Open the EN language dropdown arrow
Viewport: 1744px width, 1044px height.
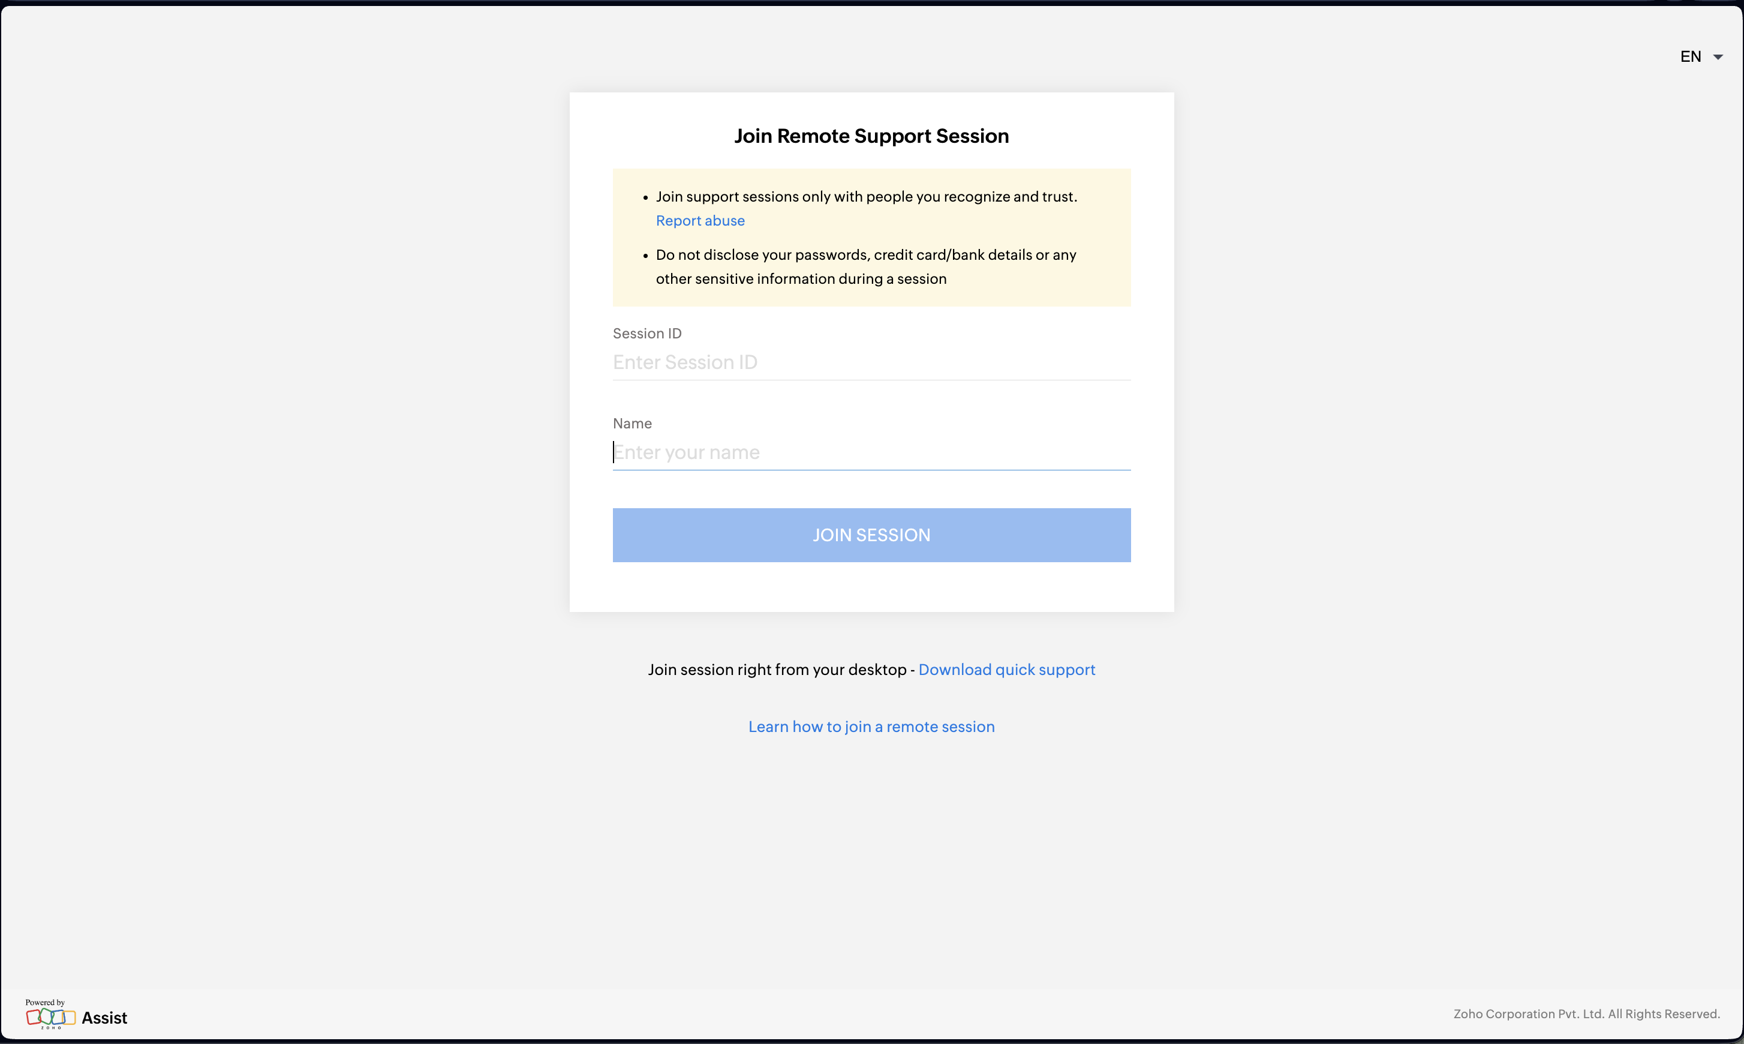coord(1718,57)
